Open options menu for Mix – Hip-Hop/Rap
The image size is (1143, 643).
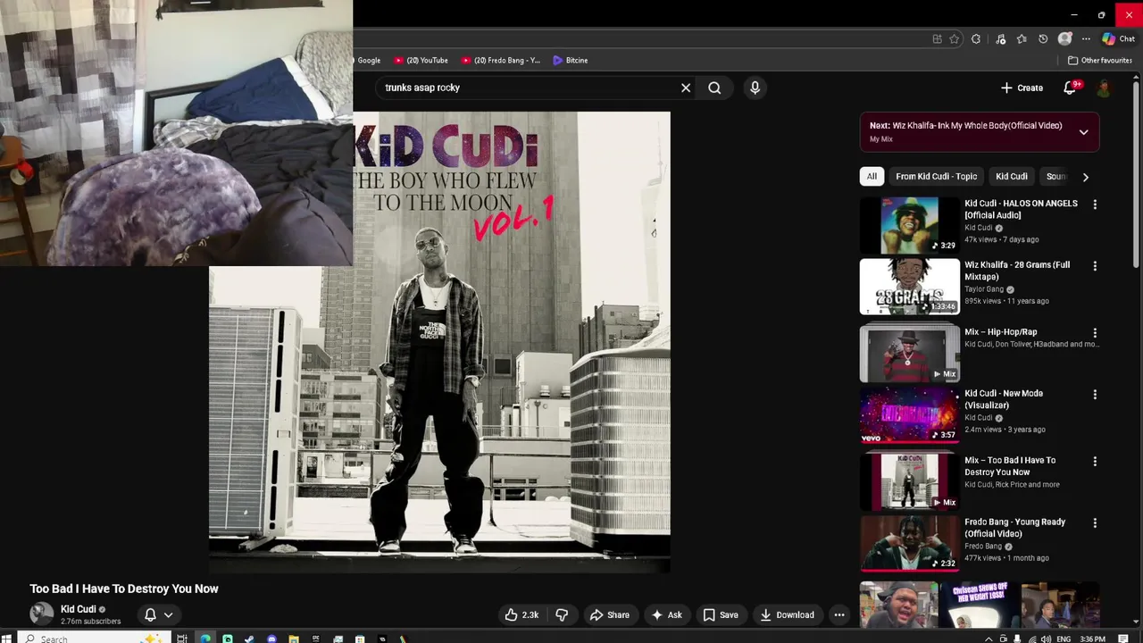tap(1095, 333)
